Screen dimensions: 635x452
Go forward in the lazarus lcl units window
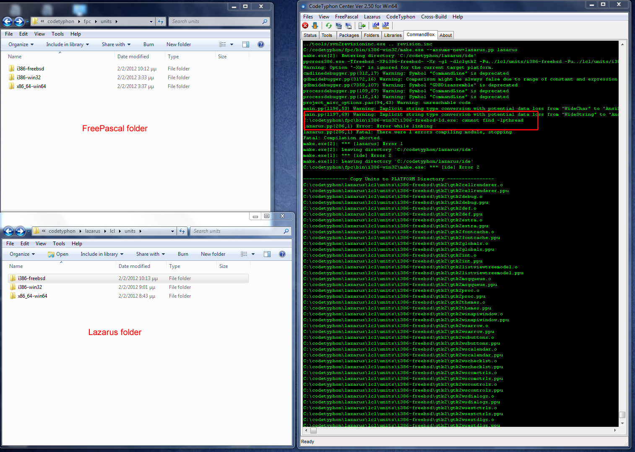20,231
